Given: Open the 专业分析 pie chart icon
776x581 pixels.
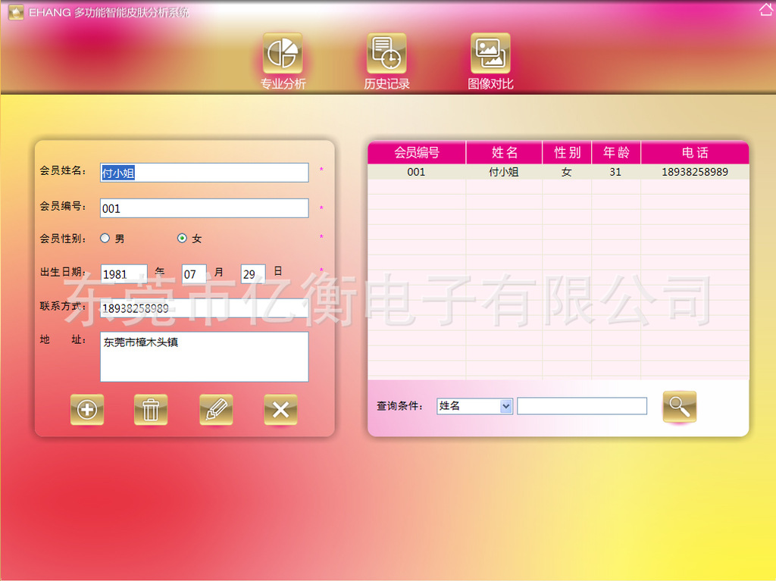Looking at the screenshot, I should [x=282, y=54].
